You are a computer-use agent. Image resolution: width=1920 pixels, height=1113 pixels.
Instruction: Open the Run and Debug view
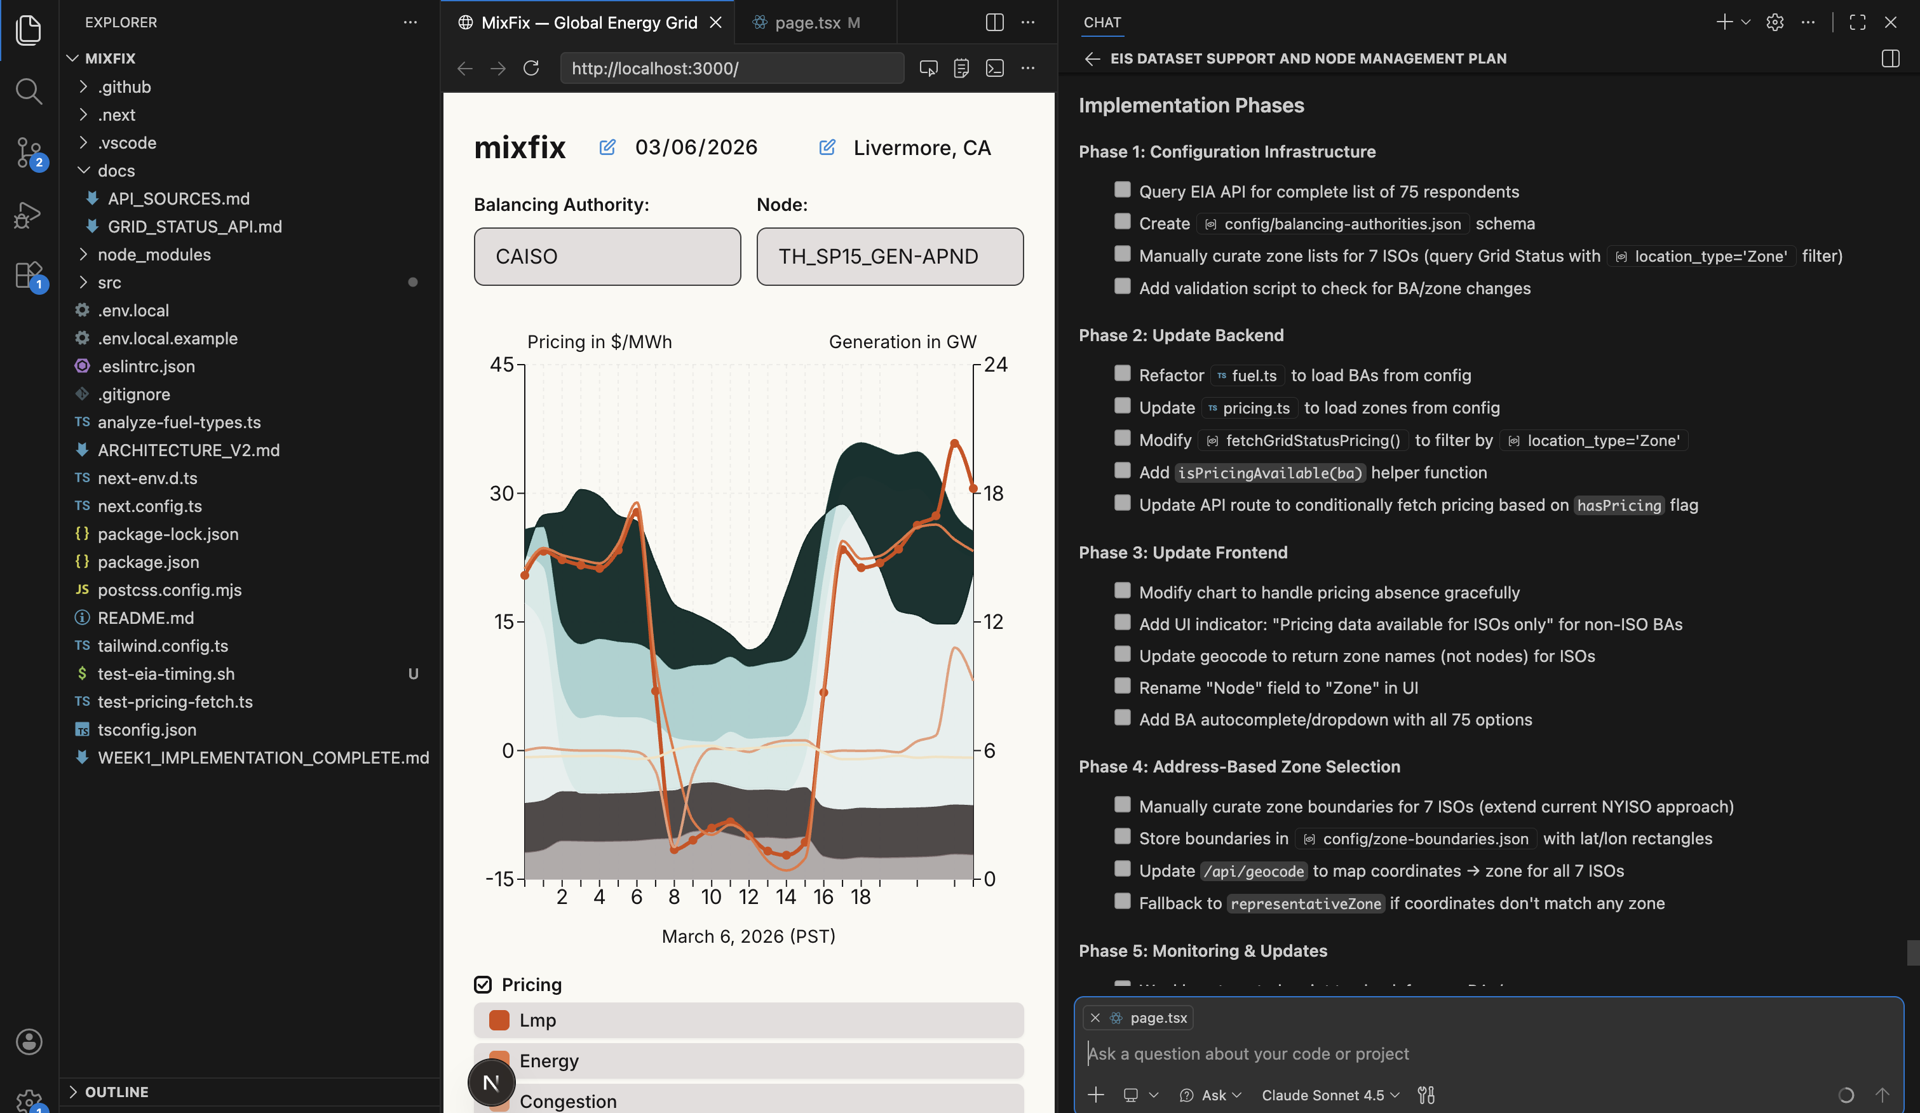click(28, 215)
